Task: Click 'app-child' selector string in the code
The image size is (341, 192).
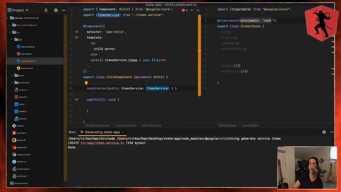Action: (115, 32)
